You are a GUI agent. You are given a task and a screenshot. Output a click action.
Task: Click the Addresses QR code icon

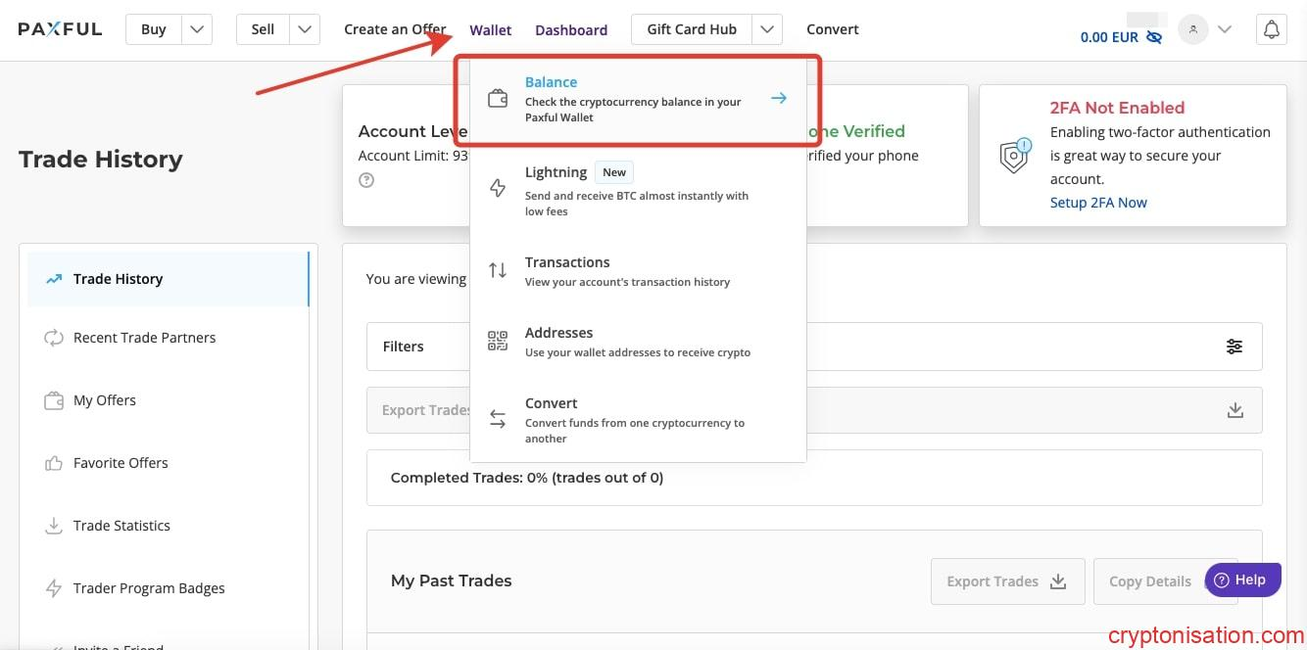498,341
